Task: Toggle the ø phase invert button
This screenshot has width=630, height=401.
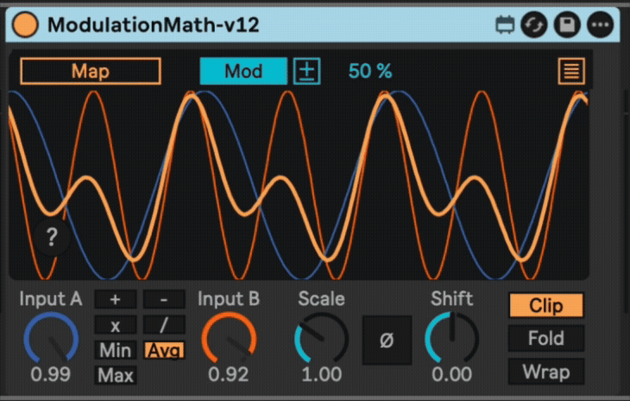Action: [387, 341]
